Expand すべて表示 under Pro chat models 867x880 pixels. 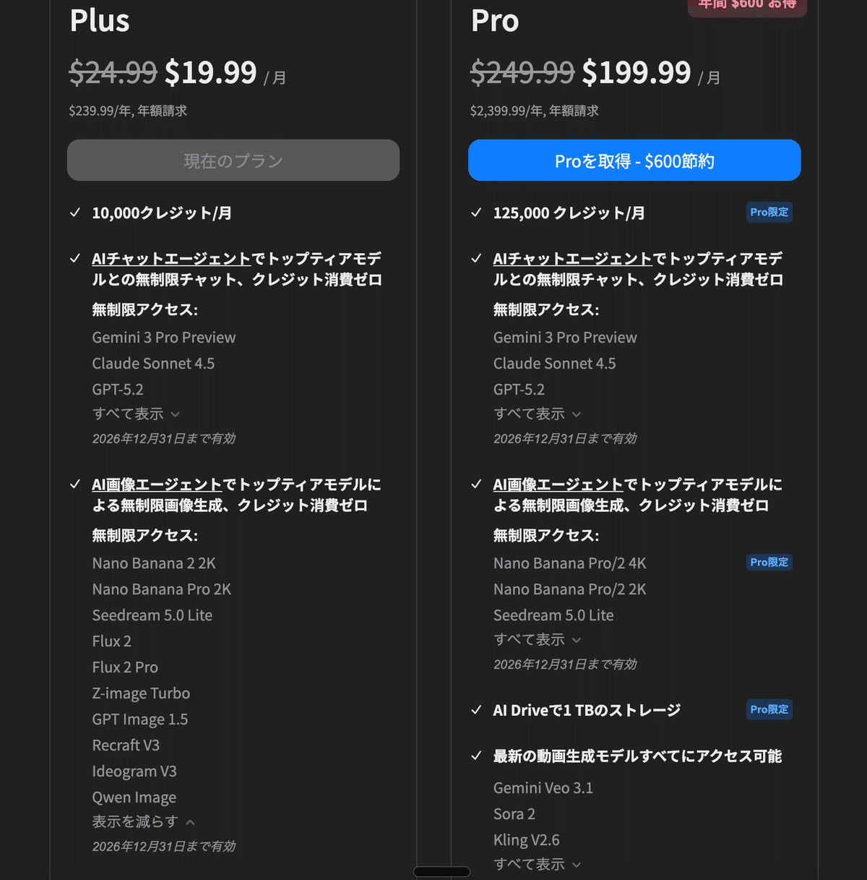pyautogui.click(x=537, y=414)
